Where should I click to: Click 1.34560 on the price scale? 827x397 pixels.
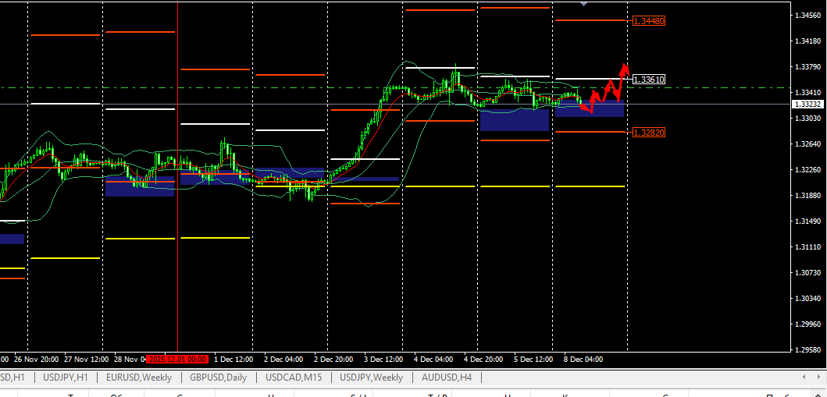[808, 16]
